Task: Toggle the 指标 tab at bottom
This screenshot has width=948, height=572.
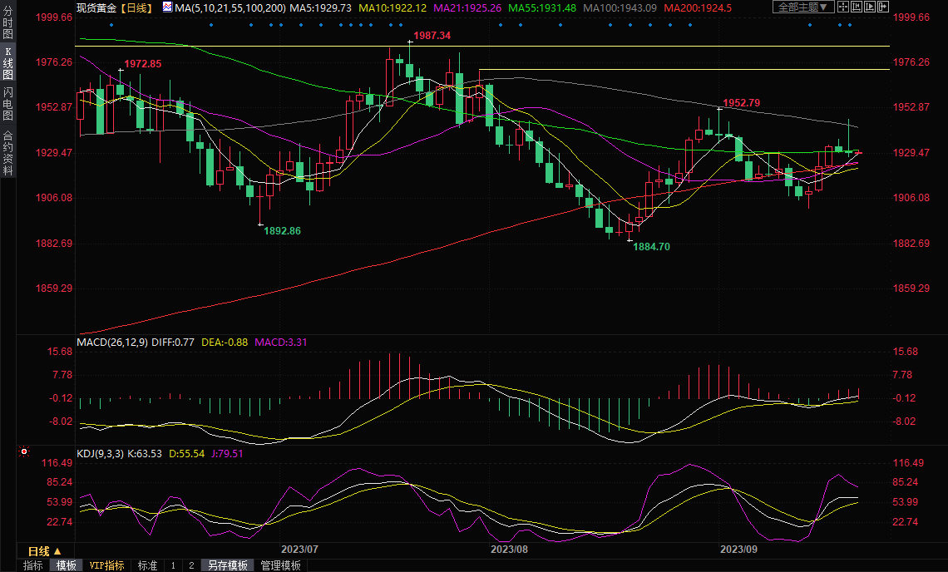Action: pyautogui.click(x=33, y=565)
